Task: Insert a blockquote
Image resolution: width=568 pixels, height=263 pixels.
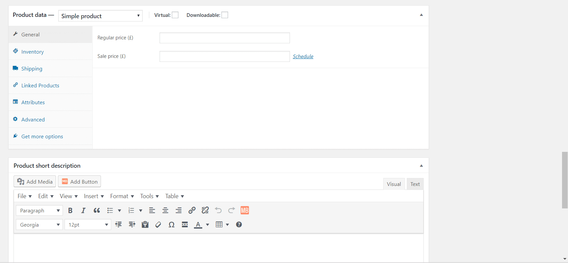Action: 97,210
